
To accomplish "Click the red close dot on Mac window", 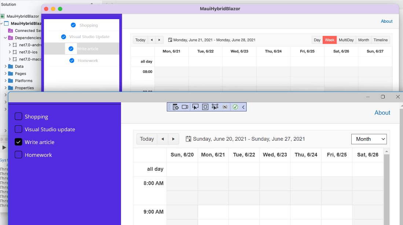I will point(46,9).
